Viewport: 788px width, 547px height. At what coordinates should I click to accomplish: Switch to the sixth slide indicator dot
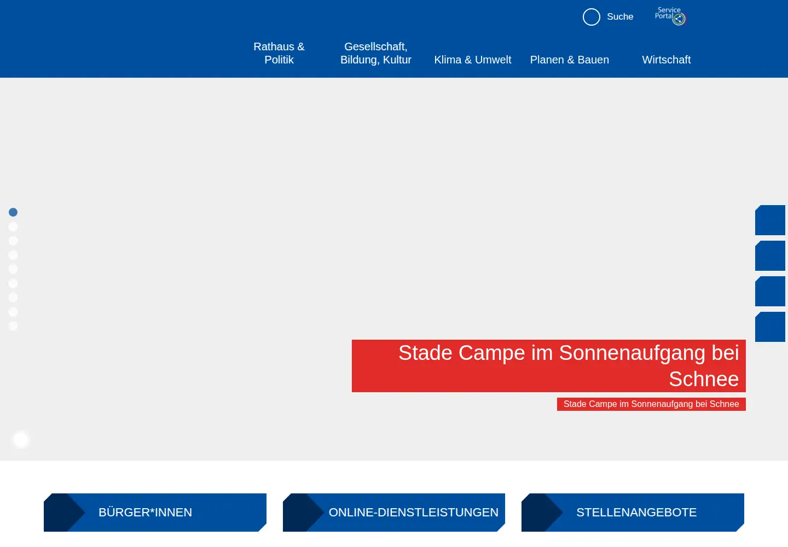click(x=13, y=283)
